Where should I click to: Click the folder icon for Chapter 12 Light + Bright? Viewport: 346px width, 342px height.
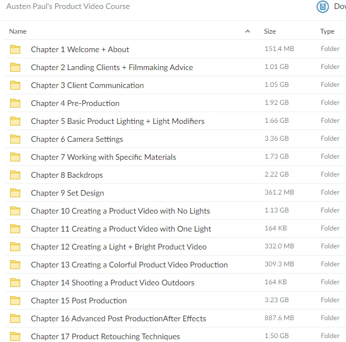pos(15,247)
